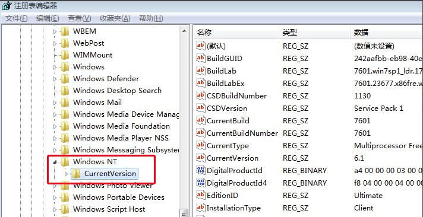The height and width of the screenshot is (217, 423).
Task: Open the 文件(F) menu
Action: [x=17, y=18]
